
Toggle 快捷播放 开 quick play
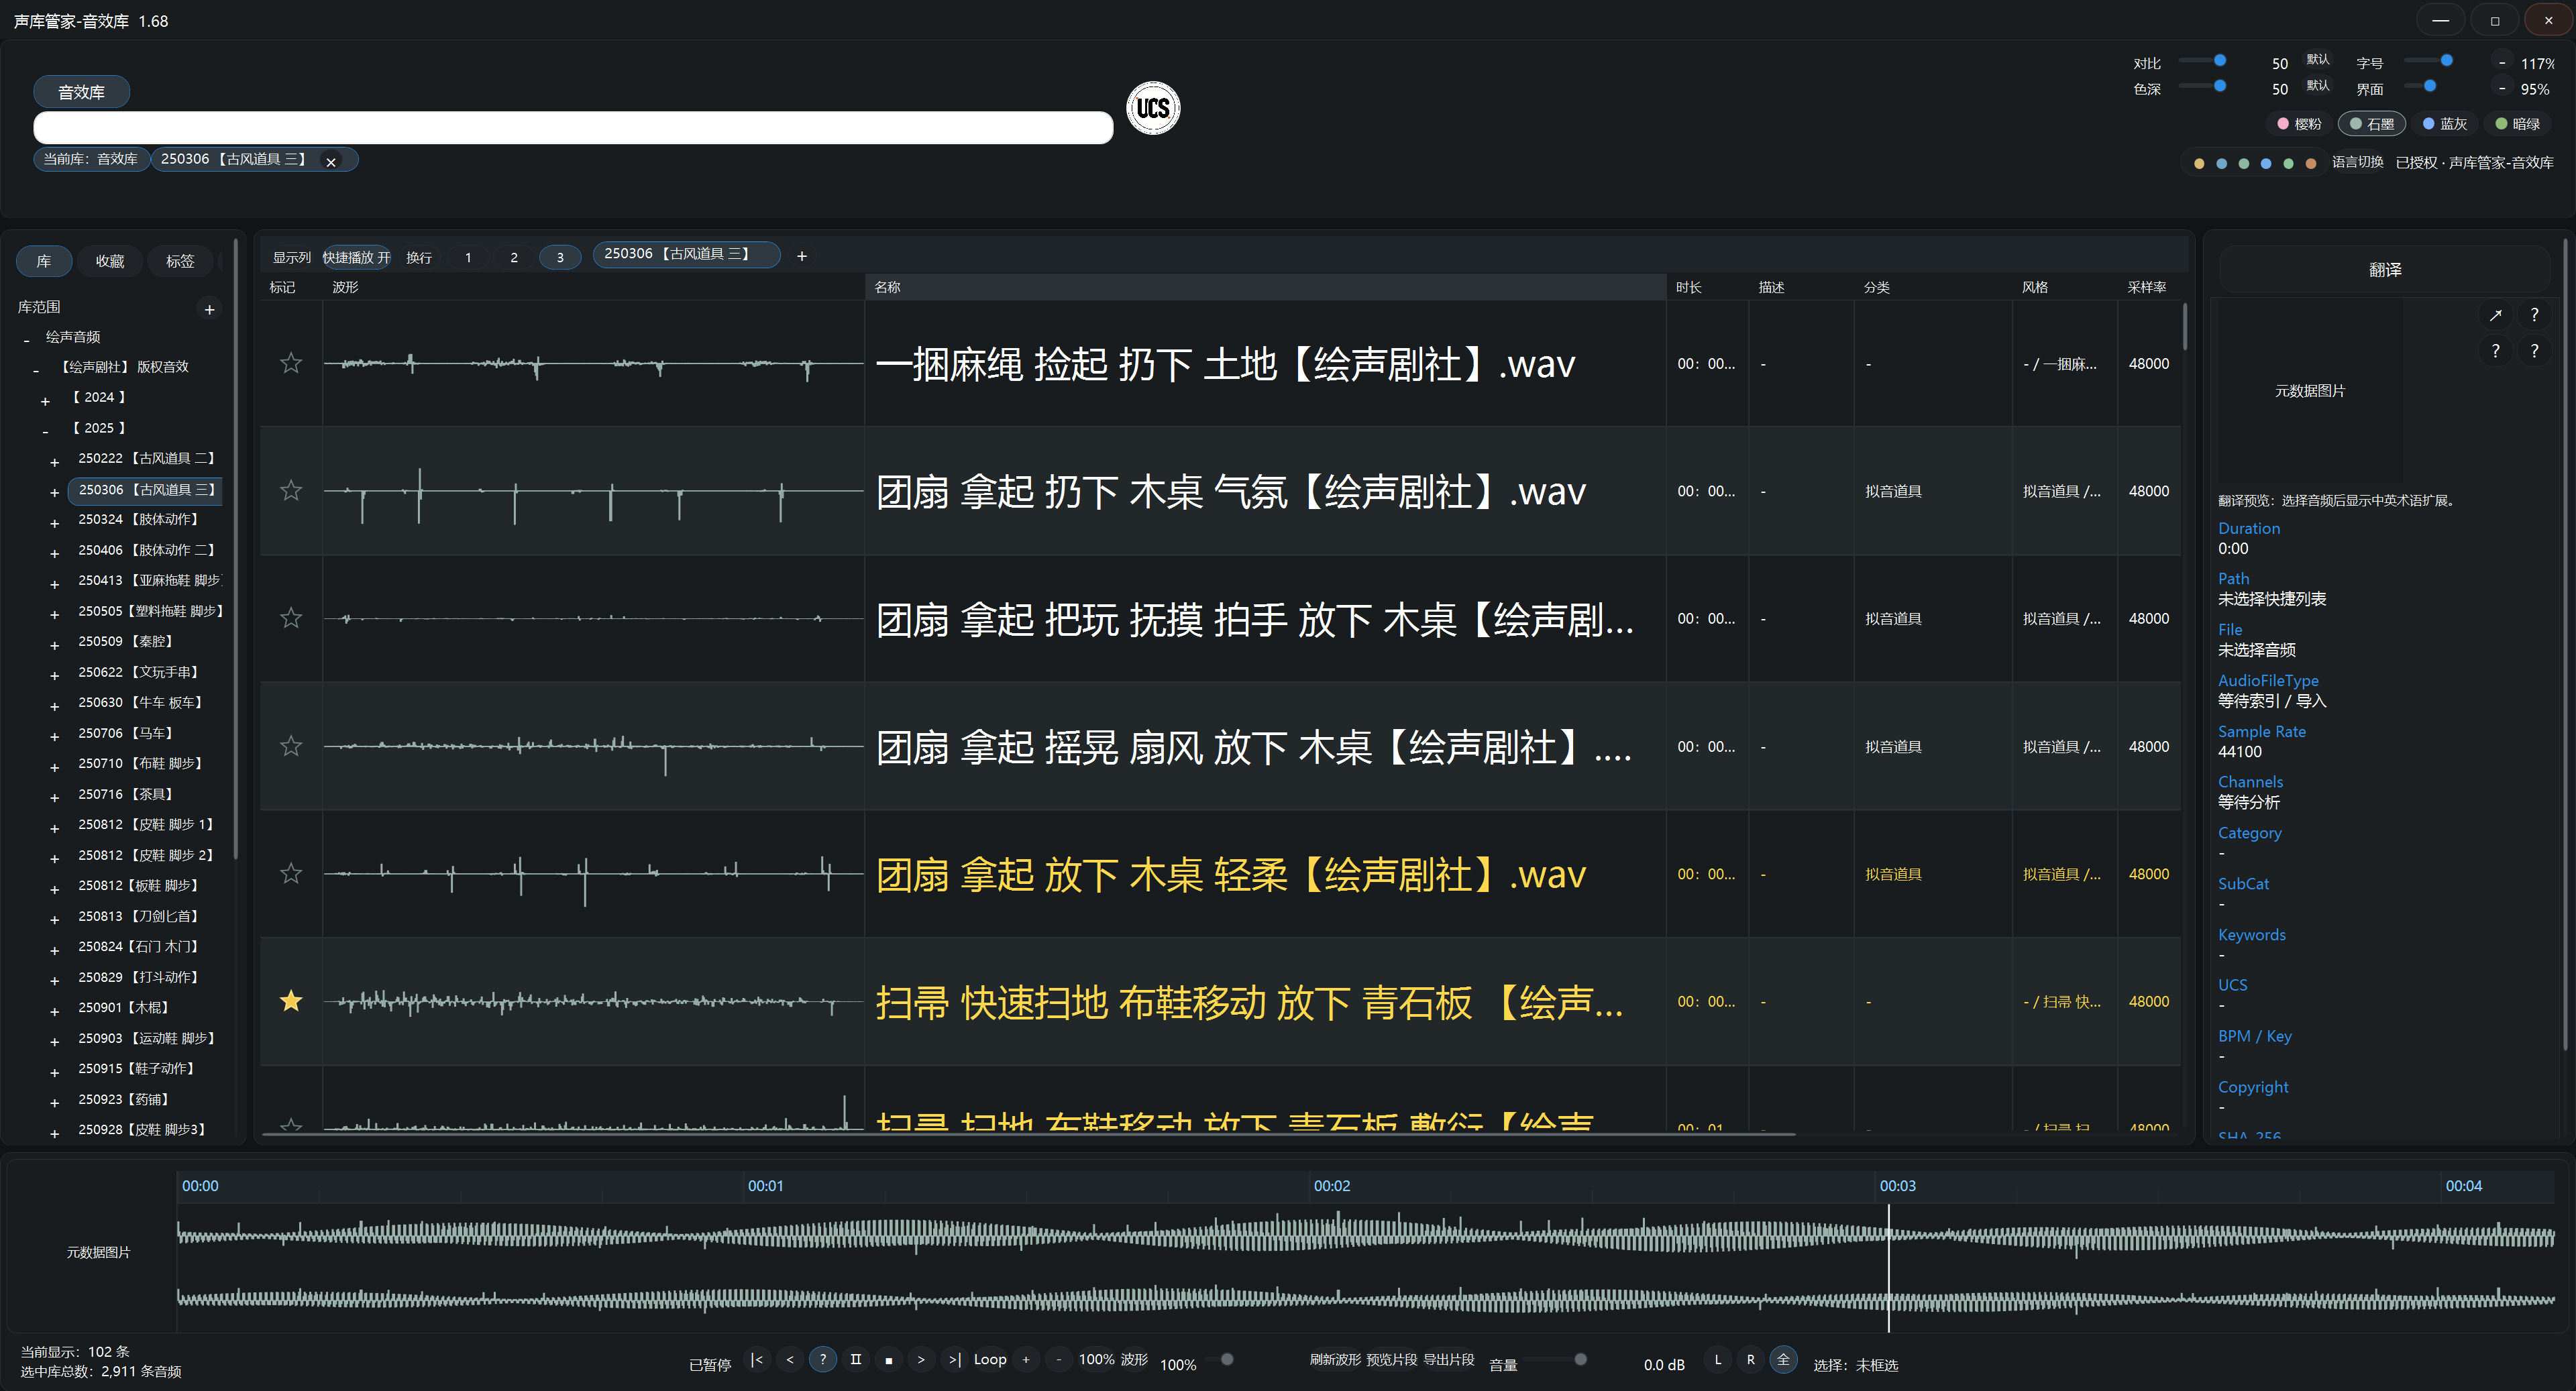(356, 257)
